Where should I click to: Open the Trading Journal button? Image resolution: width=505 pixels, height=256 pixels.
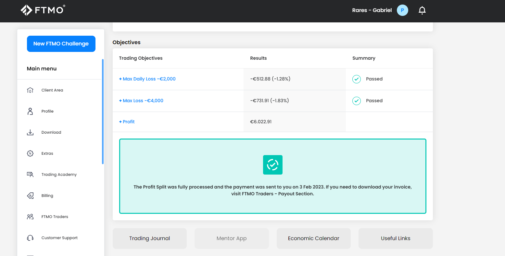click(x=150, y=238)
